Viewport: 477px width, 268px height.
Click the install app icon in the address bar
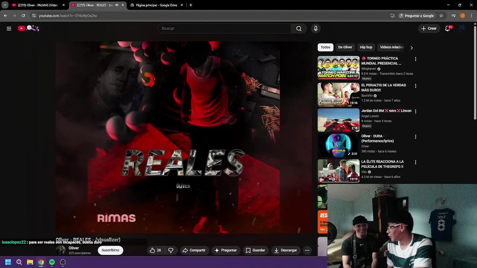click(392, 16)
